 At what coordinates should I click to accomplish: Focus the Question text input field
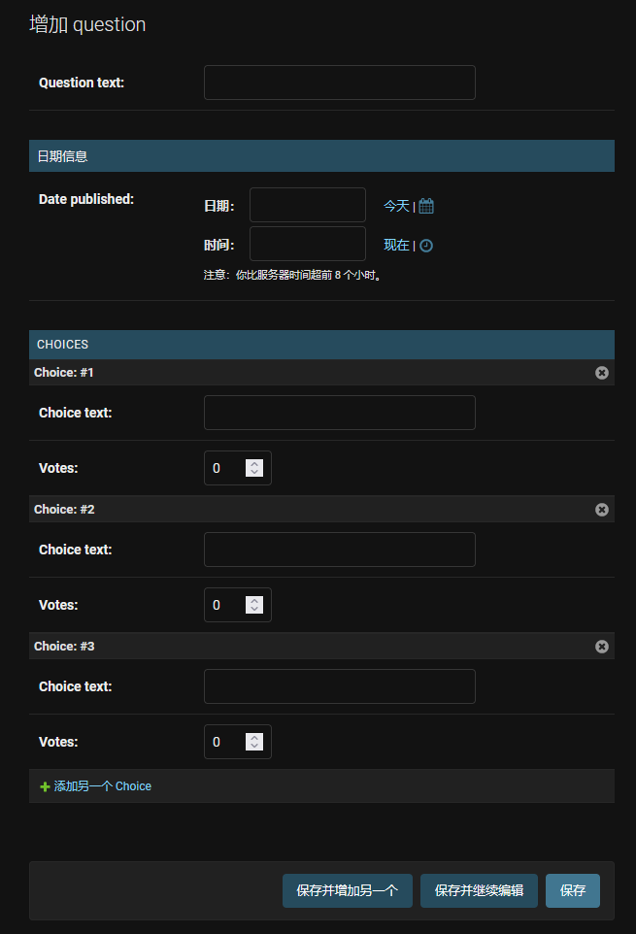(339, 83)
